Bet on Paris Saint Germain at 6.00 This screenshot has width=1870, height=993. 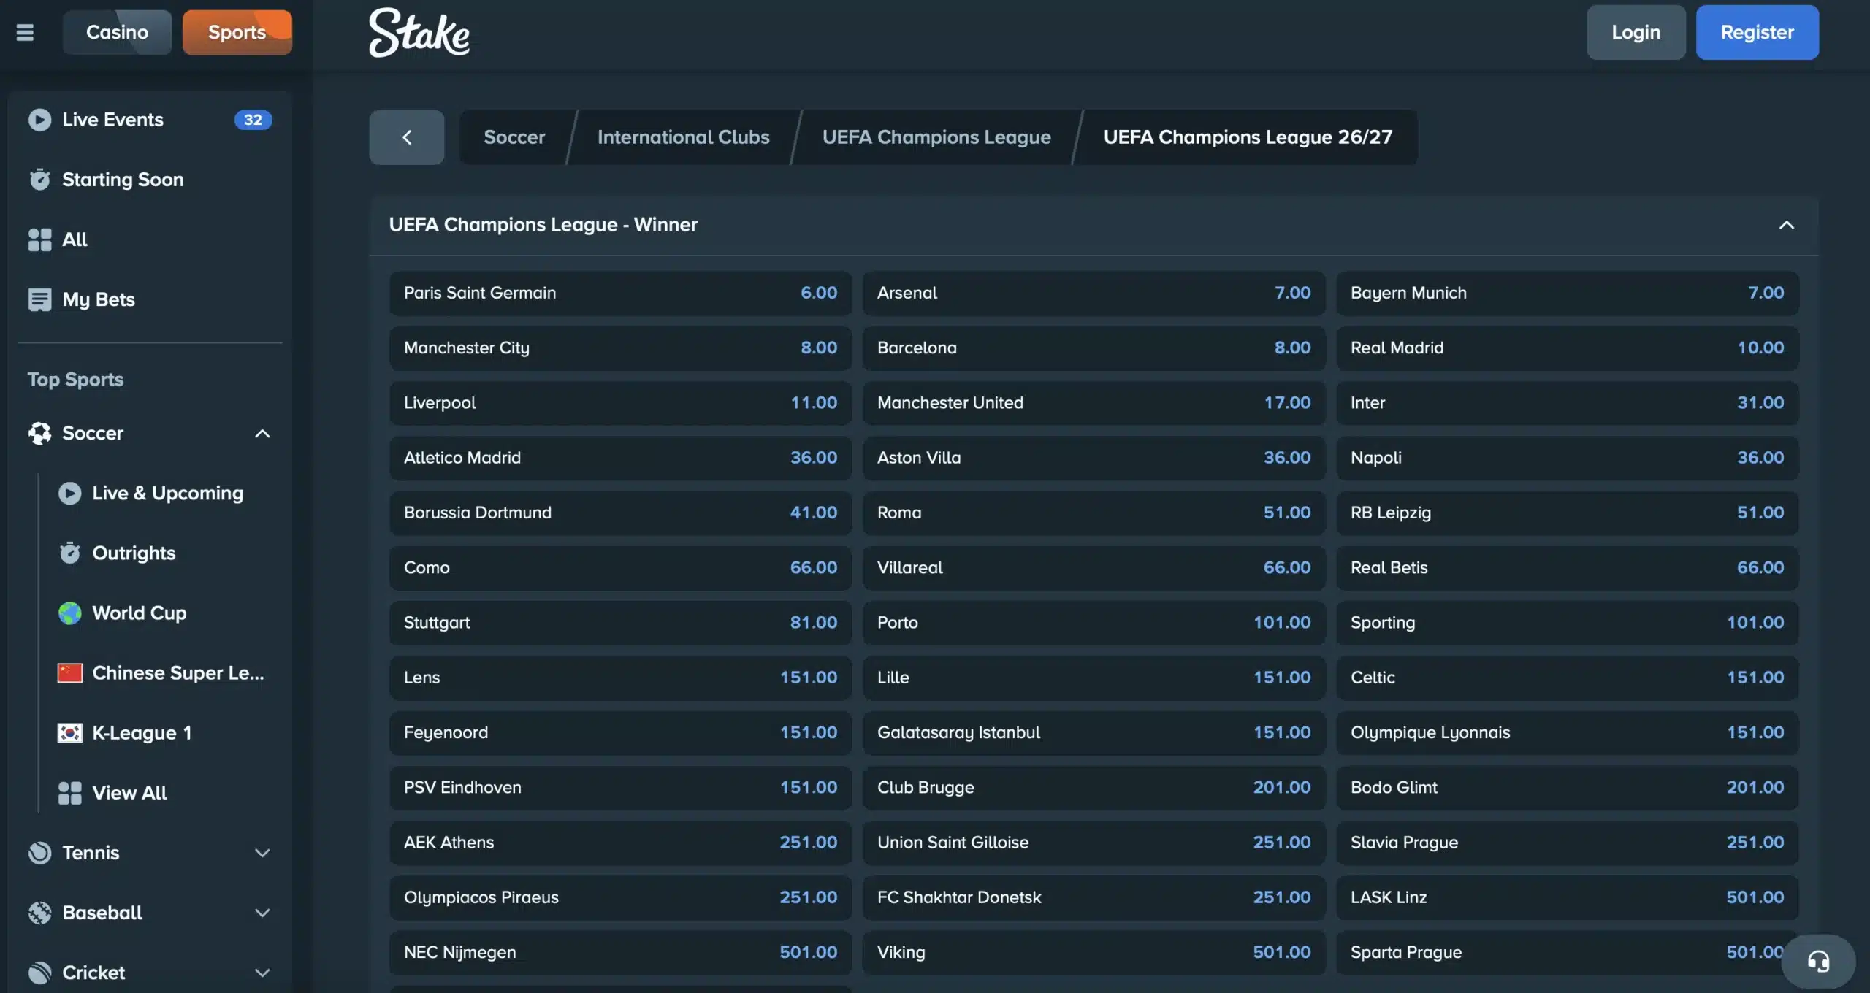[x=620, y=293]
